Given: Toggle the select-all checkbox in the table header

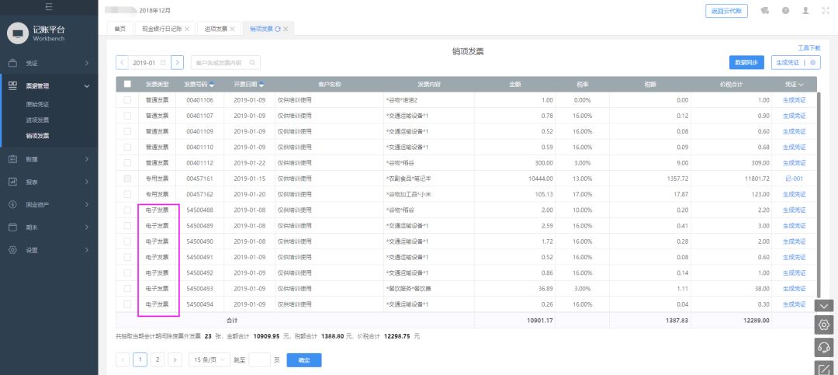Looking at the screenshot, I should pyautogui.click(x=127, y=84).
